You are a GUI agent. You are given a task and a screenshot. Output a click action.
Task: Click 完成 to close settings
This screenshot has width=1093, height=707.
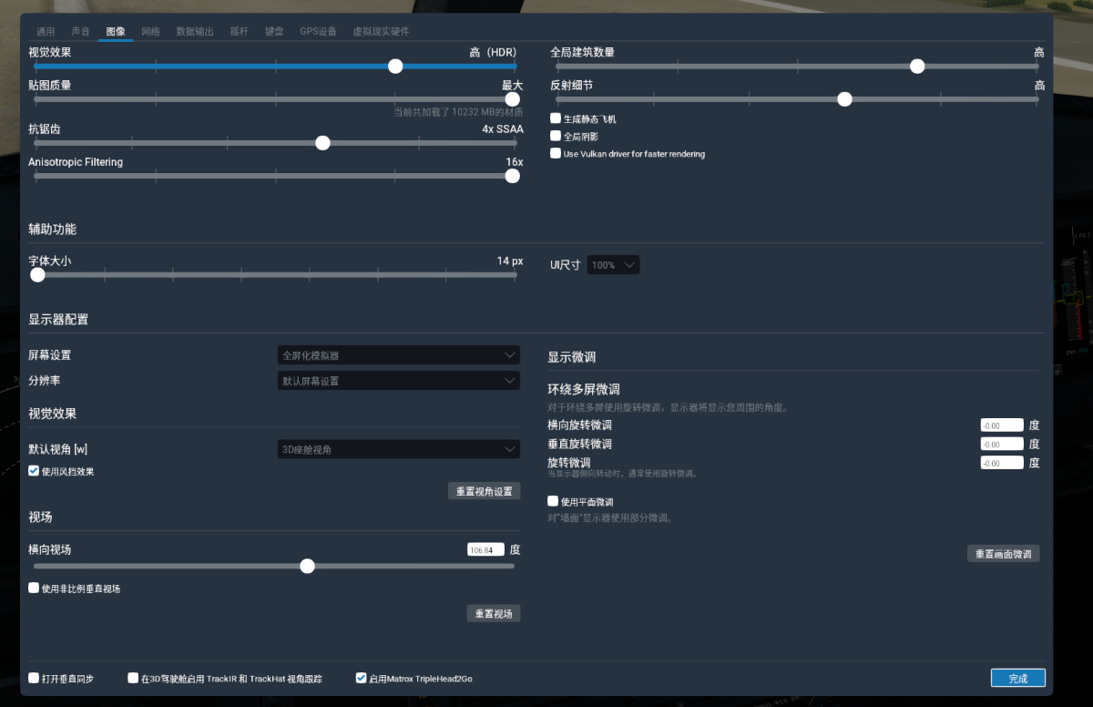click(1017, 678)
